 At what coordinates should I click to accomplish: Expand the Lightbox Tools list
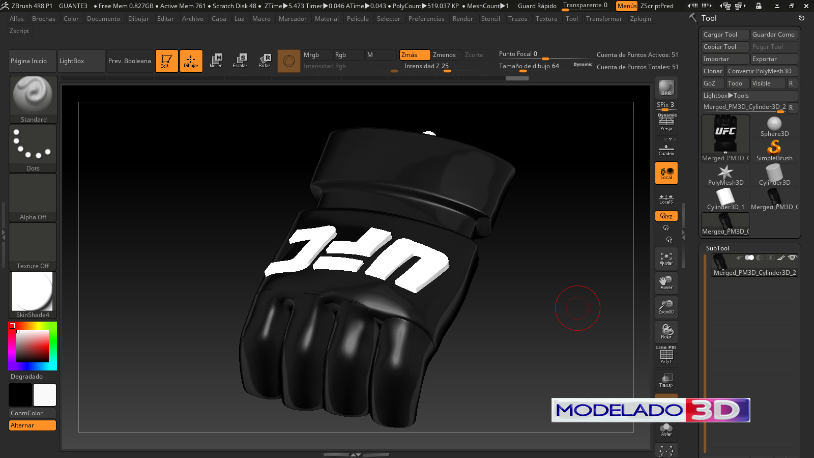pyautogui.click(x=750, y=96)
